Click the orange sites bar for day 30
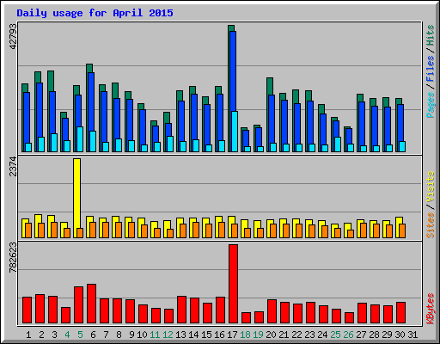440x344 pixels. coord(402,231)
